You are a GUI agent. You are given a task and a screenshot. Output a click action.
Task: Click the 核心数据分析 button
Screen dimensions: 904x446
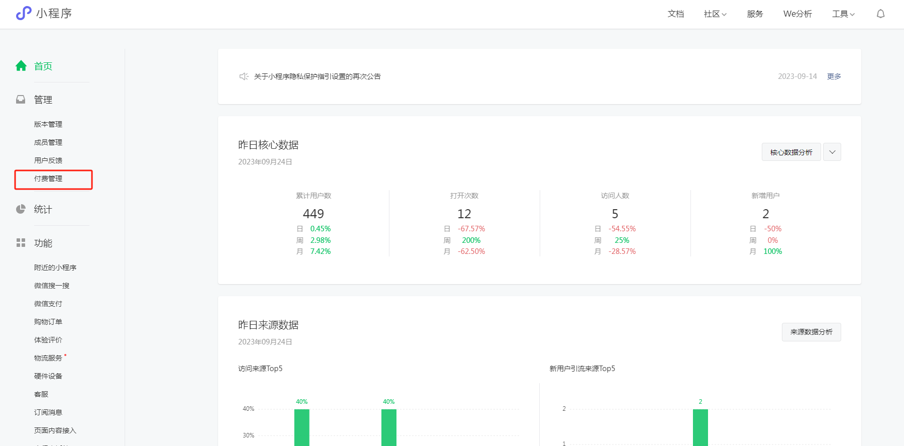tap(791, 152)
